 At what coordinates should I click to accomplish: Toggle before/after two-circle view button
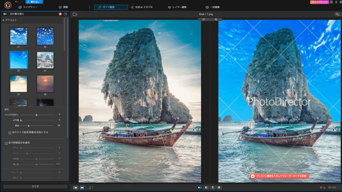[200, 187]
